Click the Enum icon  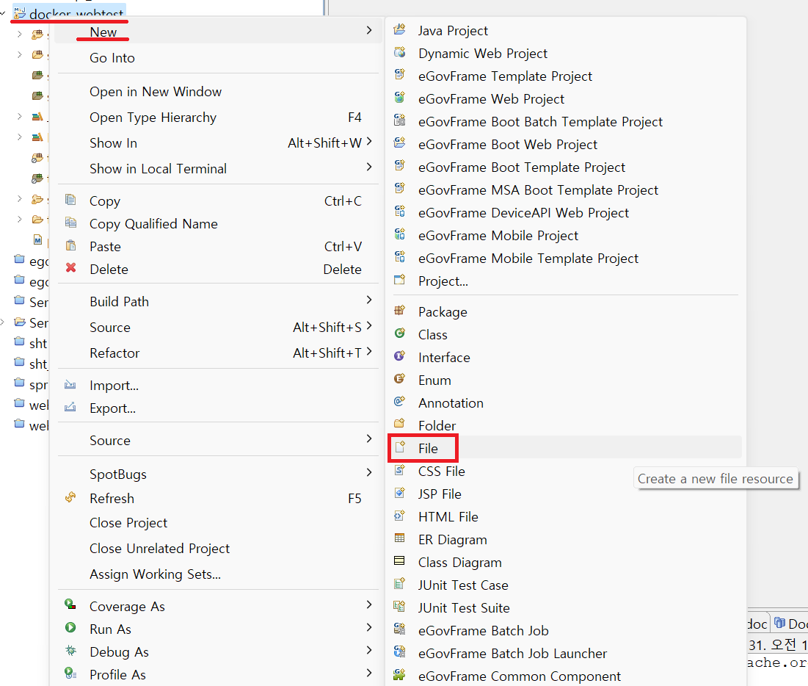click(x=399, y=380)
